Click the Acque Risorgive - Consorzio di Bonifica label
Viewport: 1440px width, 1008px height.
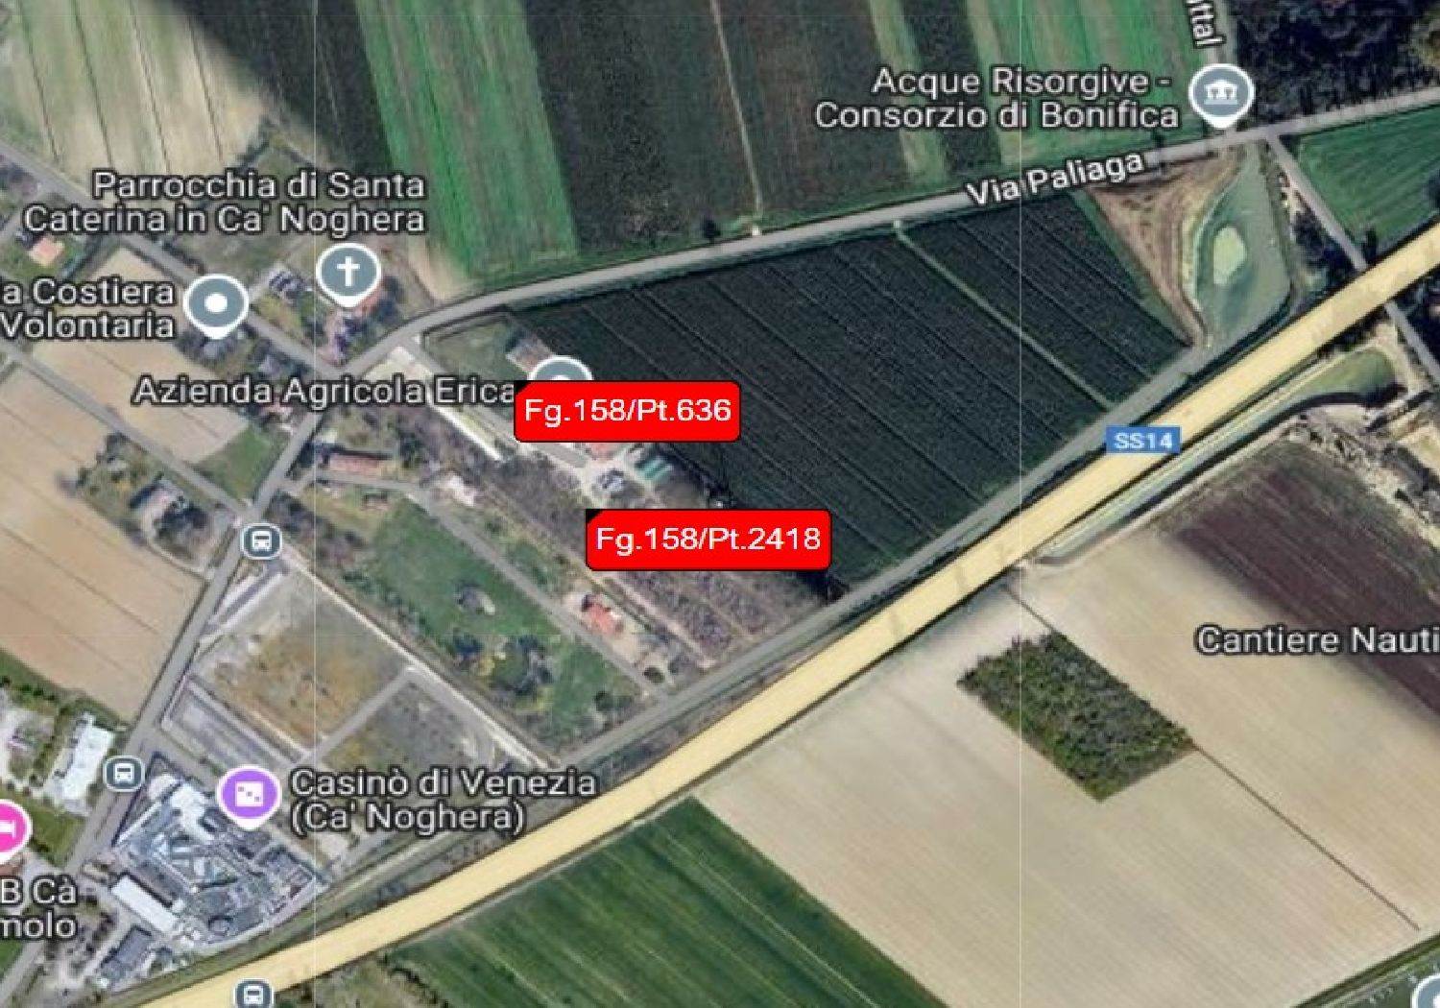[x=998, y=99]
